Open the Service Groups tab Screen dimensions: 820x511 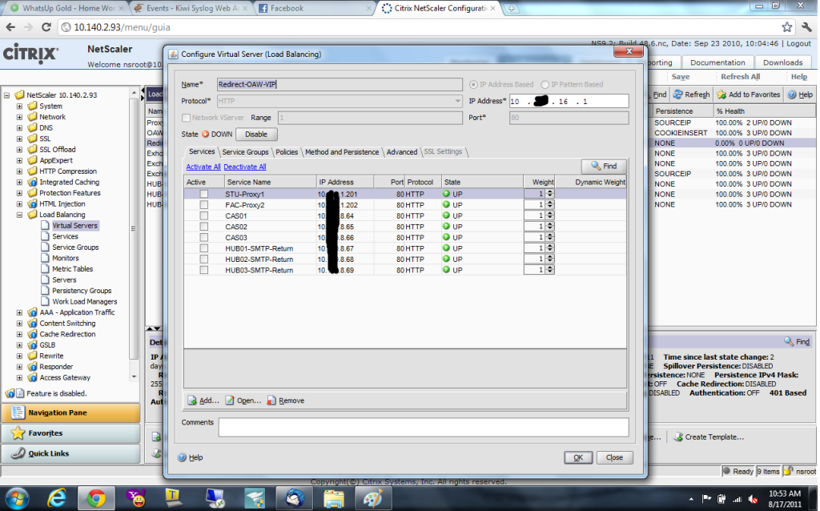[245, 151]
